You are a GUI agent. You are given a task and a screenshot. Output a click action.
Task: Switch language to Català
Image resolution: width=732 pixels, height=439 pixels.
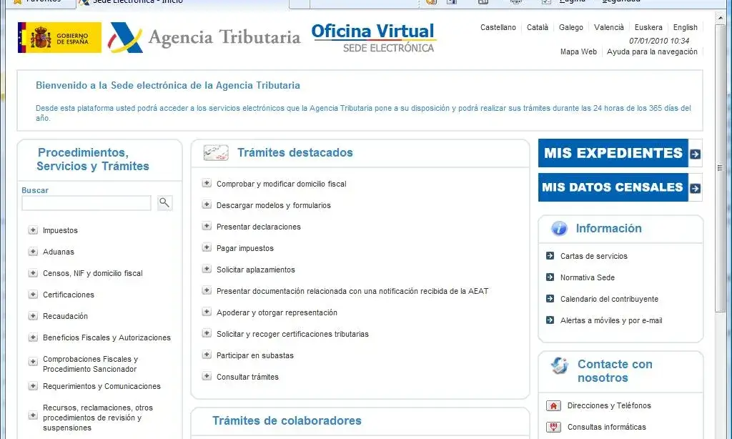(538, 28)
